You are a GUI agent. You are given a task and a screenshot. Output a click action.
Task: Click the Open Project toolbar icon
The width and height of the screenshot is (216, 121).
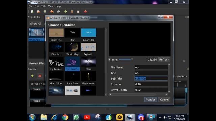(38, 12)
